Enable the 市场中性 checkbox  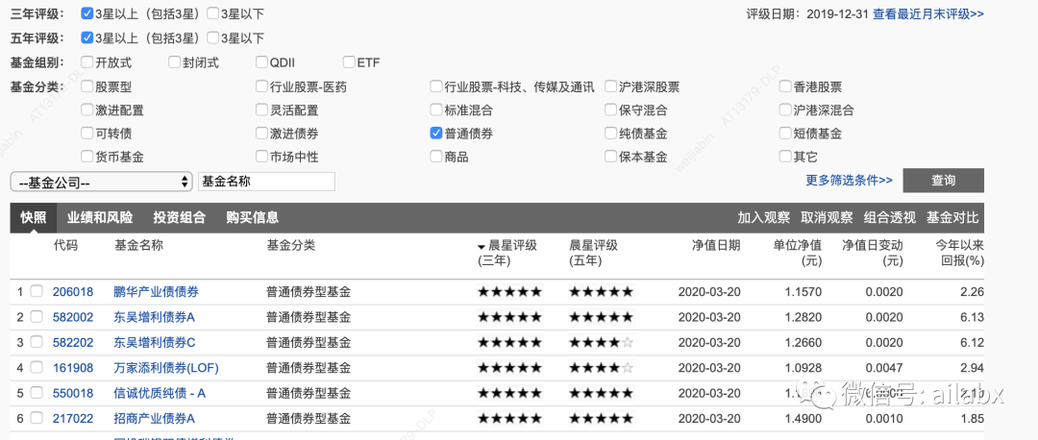(261, 157)
